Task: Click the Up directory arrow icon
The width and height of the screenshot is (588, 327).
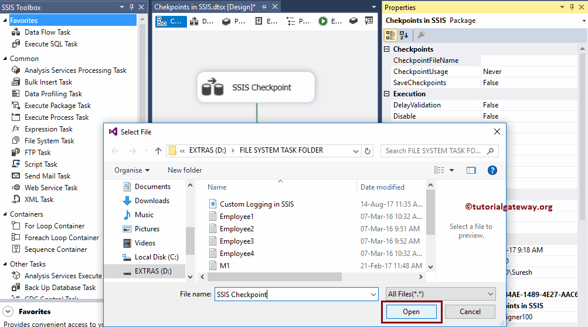Action: (x=158, y=151)
